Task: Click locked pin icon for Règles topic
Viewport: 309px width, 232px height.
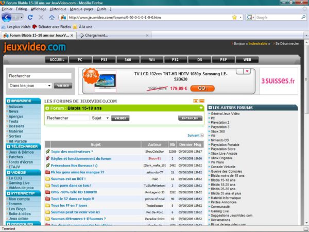Action: coord(48,158)
